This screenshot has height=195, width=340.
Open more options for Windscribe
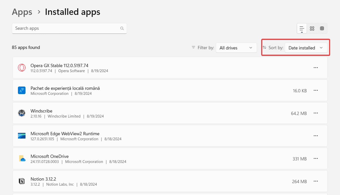tap(316, 113)
